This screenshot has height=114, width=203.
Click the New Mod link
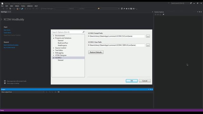tap(7, 30)
